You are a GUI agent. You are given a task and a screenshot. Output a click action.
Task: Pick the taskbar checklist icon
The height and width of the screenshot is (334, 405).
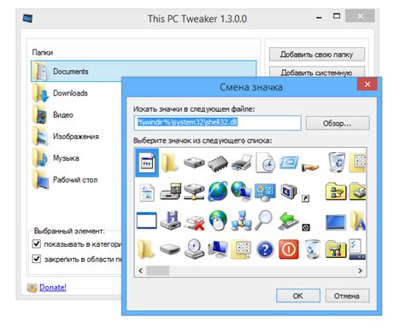[357, 249]
